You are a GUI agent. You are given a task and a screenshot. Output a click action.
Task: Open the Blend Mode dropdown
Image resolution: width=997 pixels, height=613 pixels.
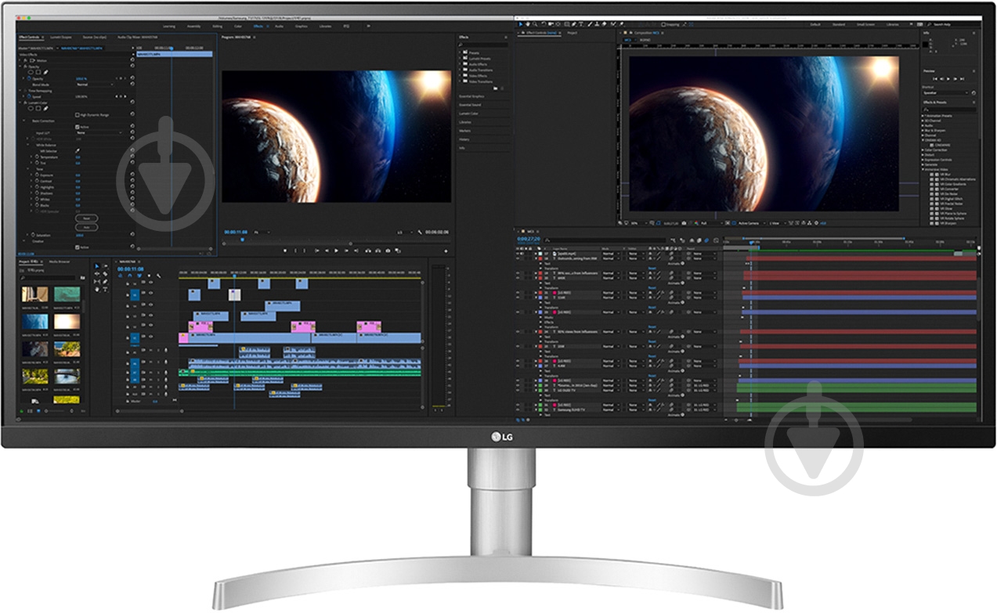coord(98,85)
